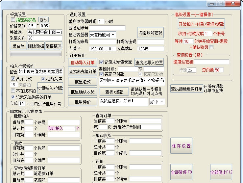
Task: Click the 批量退款 button
Action: (83, 82)
